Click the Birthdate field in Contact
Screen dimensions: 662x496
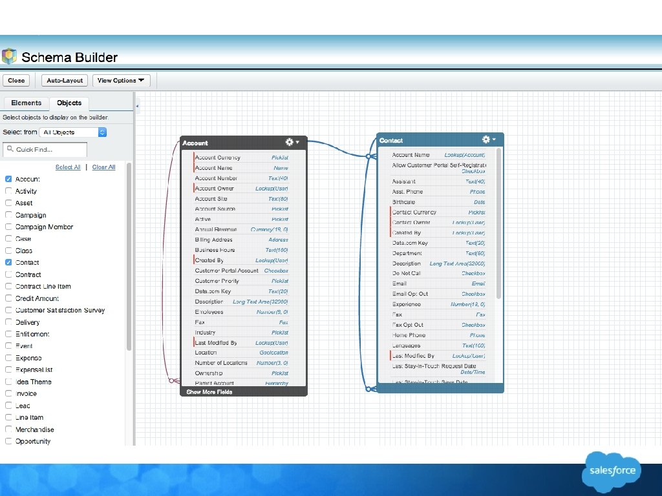click(438, 201)
